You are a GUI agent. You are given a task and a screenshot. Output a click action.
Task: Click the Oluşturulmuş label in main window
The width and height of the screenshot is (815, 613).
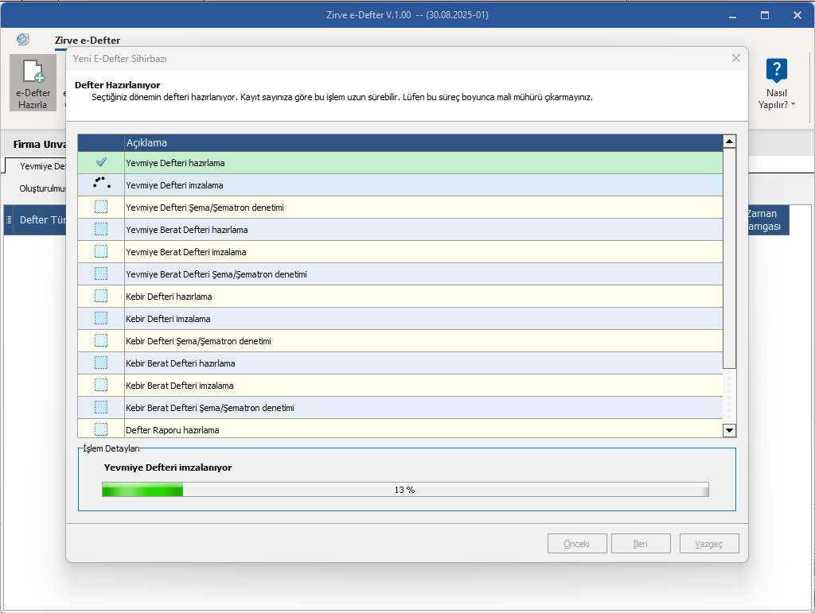click(x=43, y=188)
